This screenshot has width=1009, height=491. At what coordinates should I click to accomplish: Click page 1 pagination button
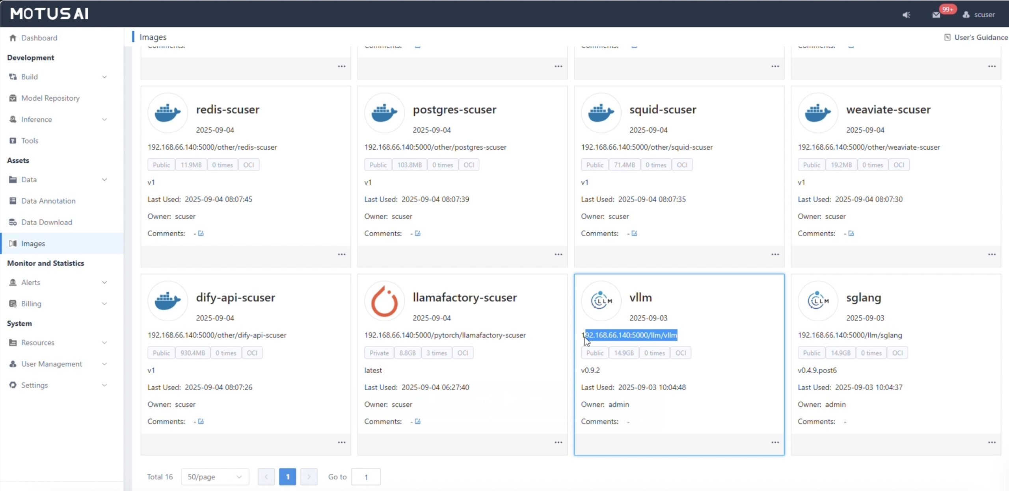pos(287,477)
